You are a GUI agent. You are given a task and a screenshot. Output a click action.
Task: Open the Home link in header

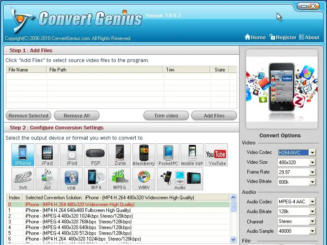(255, 37)
